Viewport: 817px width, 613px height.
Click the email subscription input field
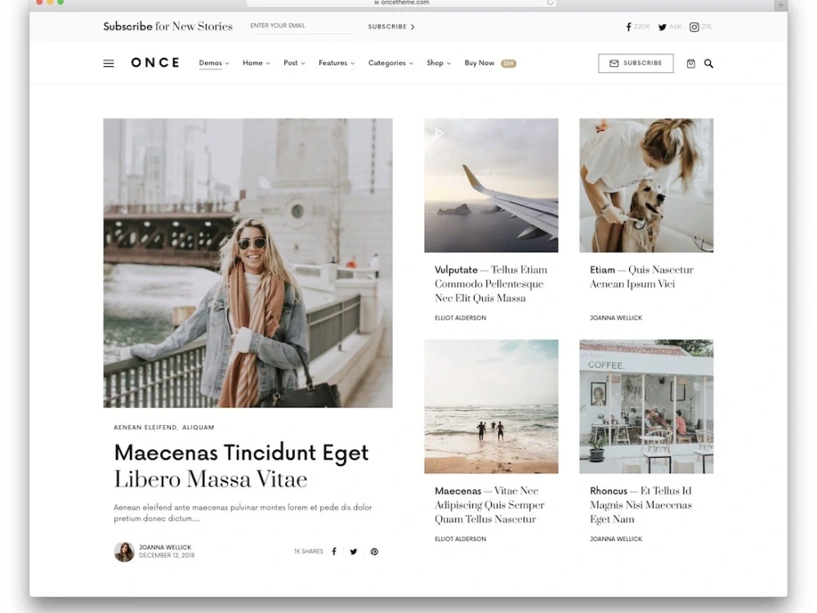pyautogui.click(x=301, y=25)
